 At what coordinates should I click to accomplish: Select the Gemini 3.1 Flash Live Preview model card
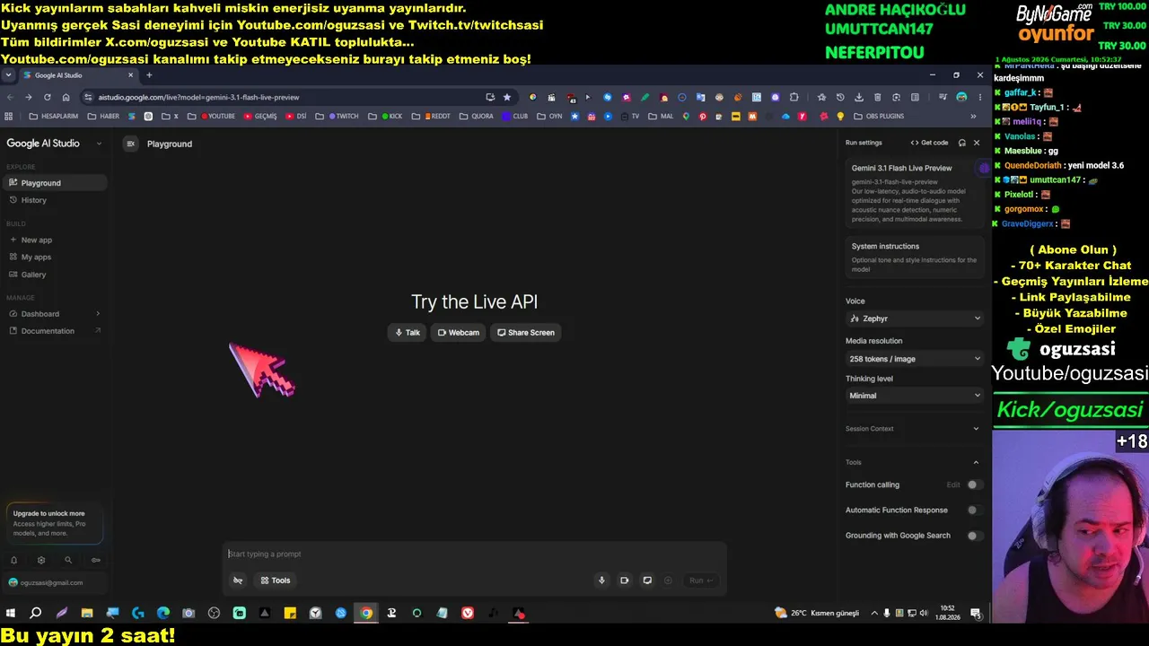[915, 193]
